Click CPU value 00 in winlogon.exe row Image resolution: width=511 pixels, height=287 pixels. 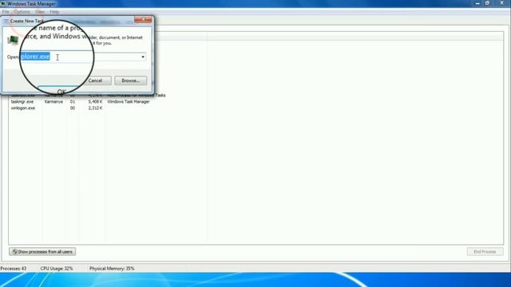73,108
